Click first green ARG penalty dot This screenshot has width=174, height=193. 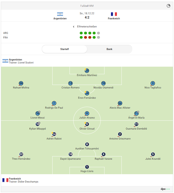[x=81, y=33]
